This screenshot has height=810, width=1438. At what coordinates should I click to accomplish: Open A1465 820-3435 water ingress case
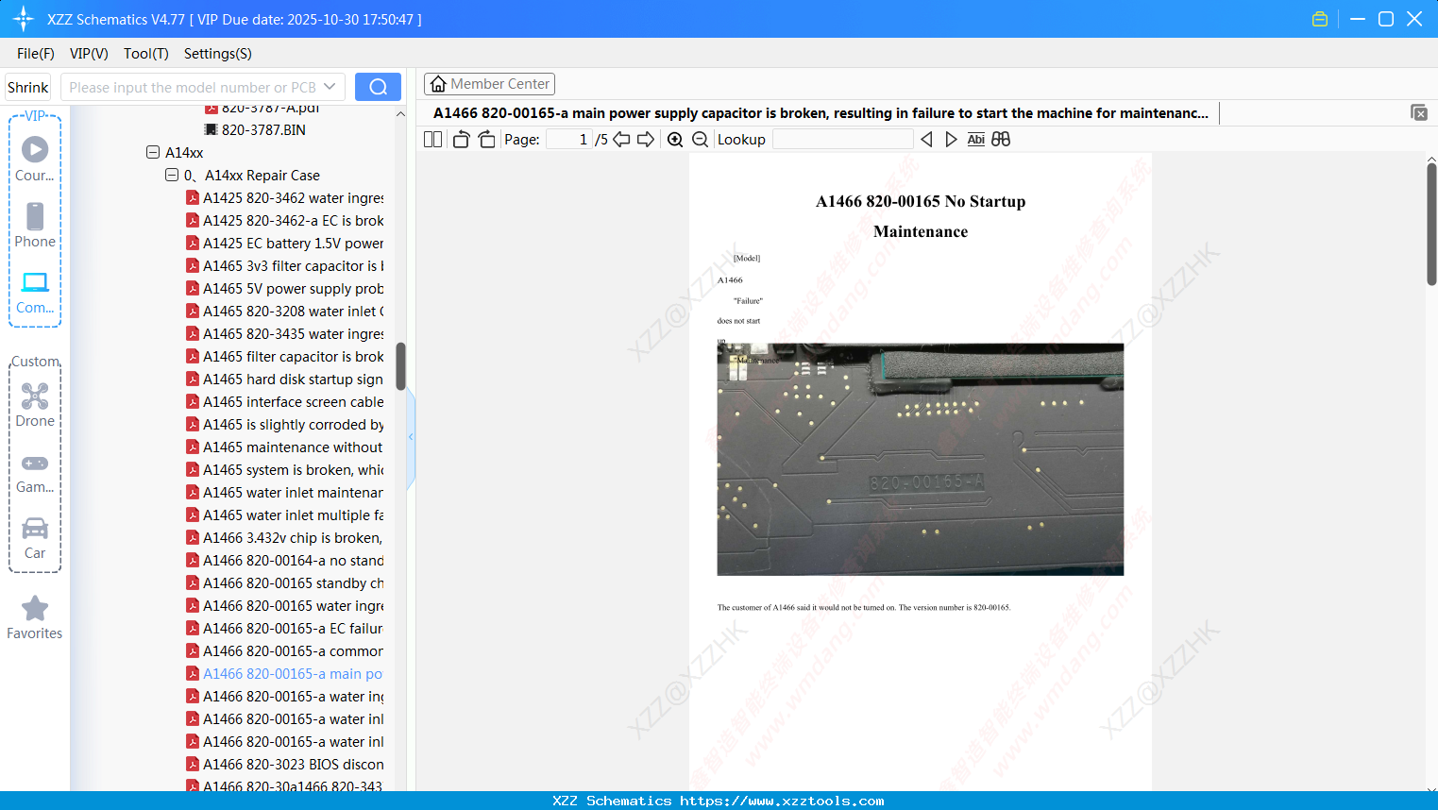(x=285, y=333)
